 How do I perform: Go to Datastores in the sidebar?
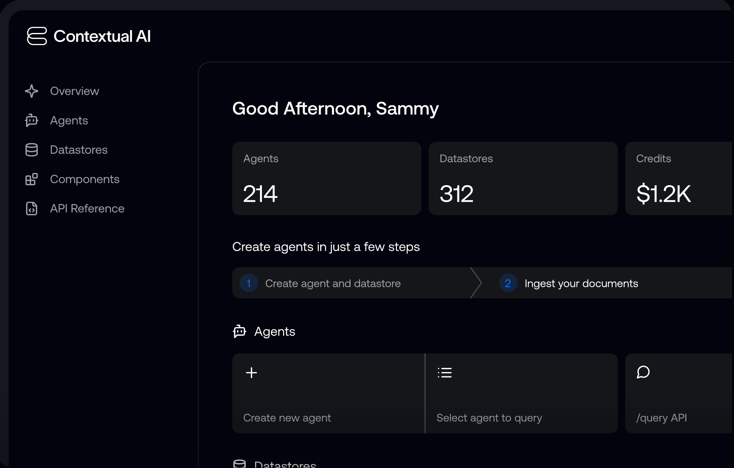pyautogui.click(x=79, y=150)
